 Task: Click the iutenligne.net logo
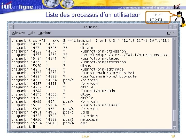pos(22,6)
